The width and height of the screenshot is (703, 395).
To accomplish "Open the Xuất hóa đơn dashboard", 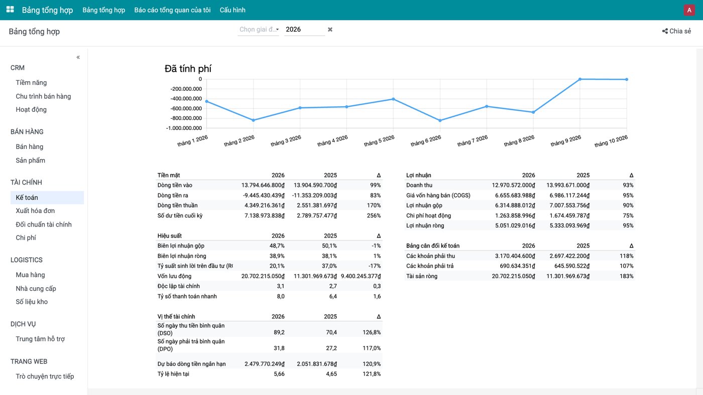I will coord(35,211).
